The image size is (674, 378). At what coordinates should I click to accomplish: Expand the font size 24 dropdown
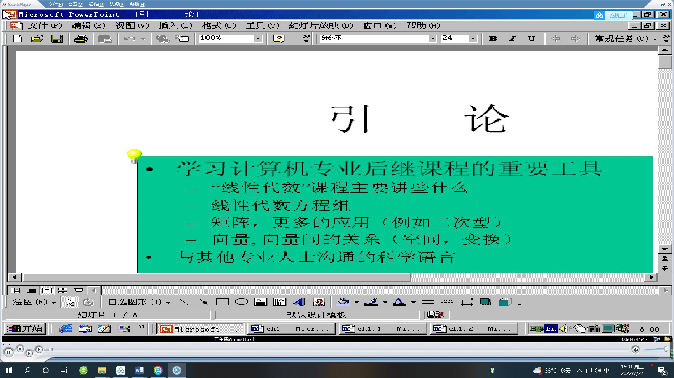point(473,38)
